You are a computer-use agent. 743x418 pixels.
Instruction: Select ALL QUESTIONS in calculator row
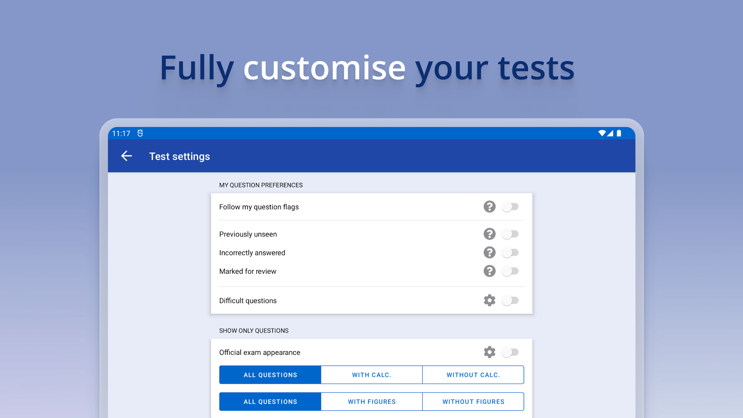click(x=270, y=375)
